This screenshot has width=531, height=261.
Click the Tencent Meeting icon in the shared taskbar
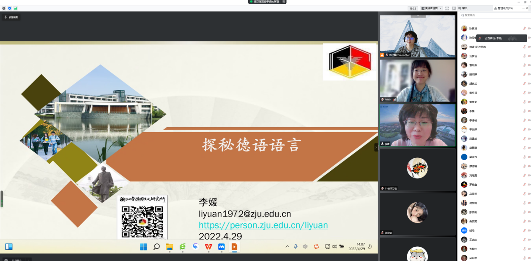click(x=221, y=247)
